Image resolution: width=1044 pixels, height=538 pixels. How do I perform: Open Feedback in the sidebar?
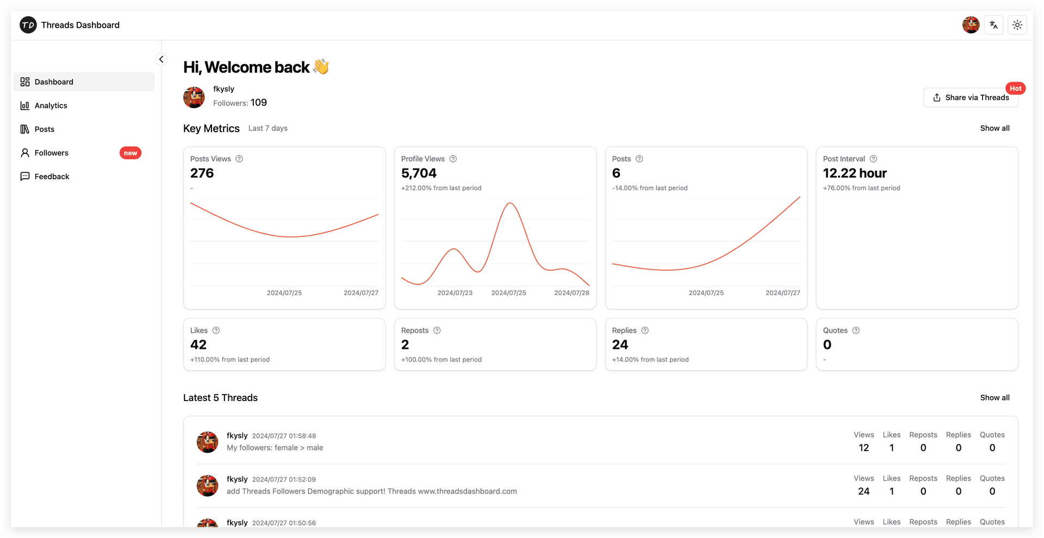[84, 177]
